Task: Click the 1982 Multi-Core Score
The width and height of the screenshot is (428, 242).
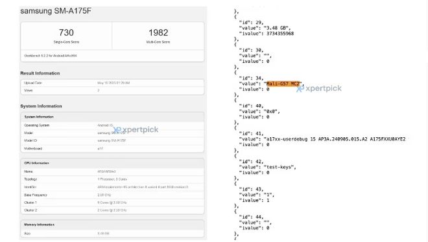Action: [x=158, y=36]
